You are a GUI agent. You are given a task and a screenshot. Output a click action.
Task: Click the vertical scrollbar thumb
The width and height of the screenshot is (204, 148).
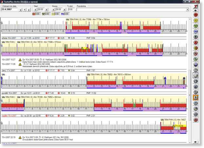[190, 95]
